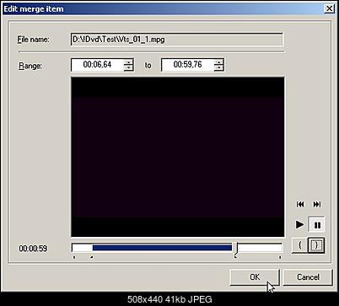
Task: Jump to the range end with the skip-forward icon
Action: [317, 204]
